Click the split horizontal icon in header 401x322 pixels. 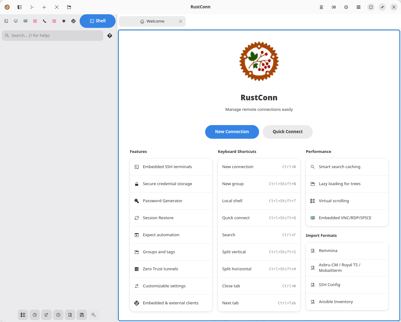(x=321, y=7)
